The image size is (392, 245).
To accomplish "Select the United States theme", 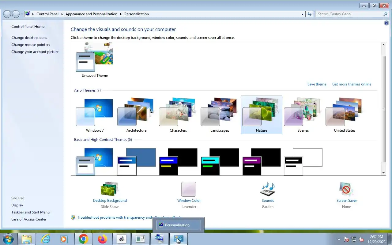I will point(345,115).
